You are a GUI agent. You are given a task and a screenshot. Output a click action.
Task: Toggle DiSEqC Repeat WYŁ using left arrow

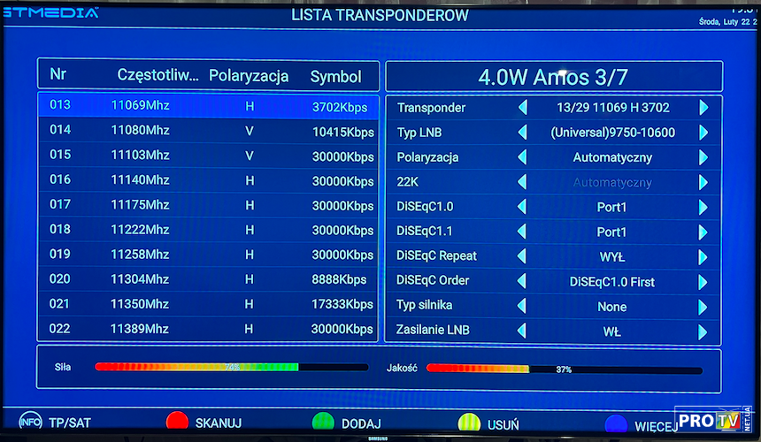522,257
